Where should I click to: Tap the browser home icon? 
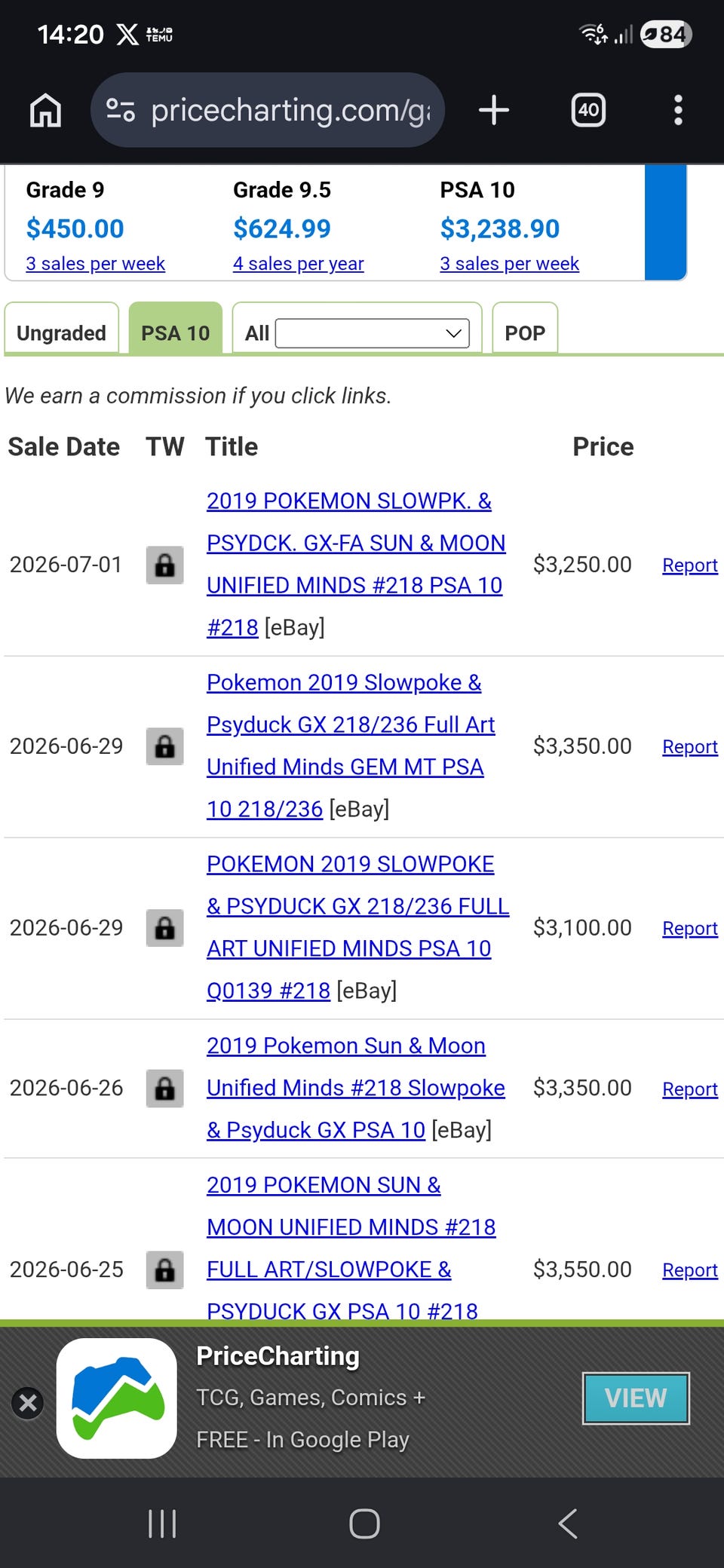[x=45, y=110]
